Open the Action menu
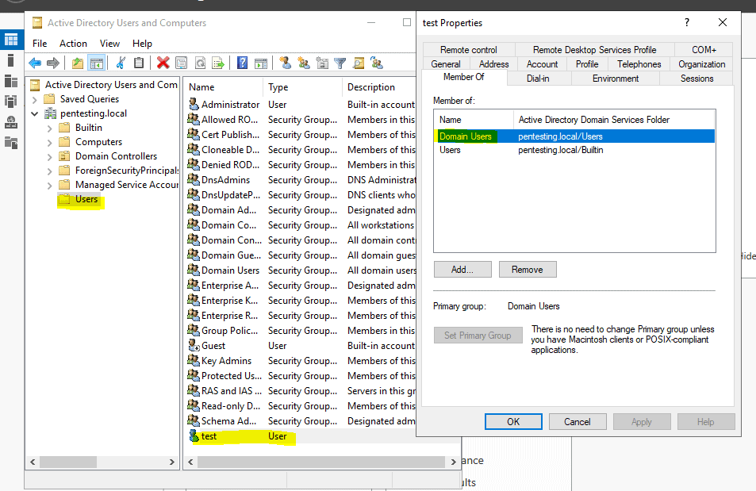 (x=73, y=44)
